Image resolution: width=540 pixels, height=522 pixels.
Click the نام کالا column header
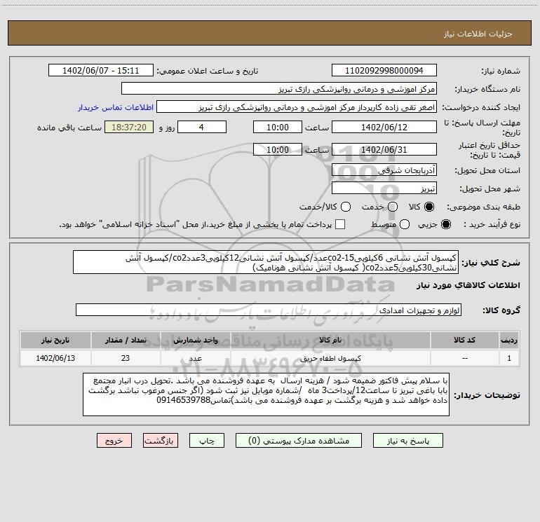(330, 341)
